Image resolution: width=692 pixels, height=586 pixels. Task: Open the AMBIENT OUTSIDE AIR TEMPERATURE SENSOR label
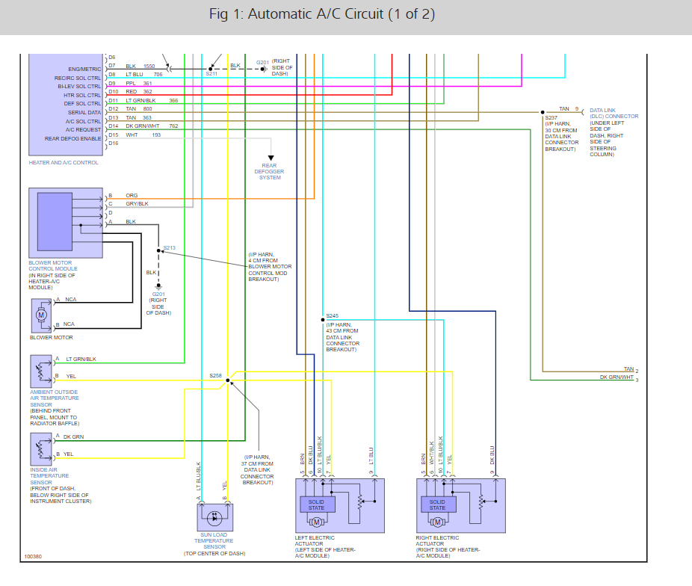point(55,398)
